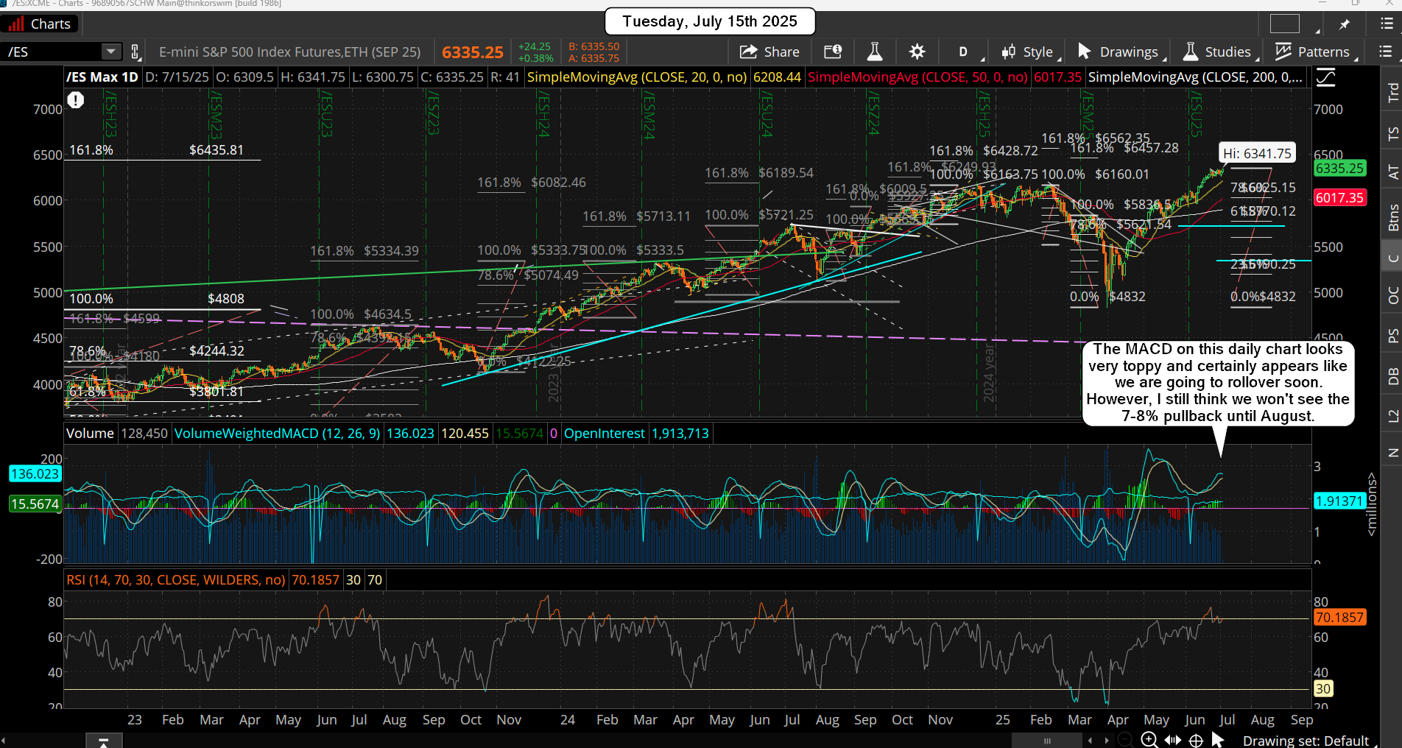This screenshot has width=1402, height=748.
Task: Open the N side tab
Action: [1392, 453]
